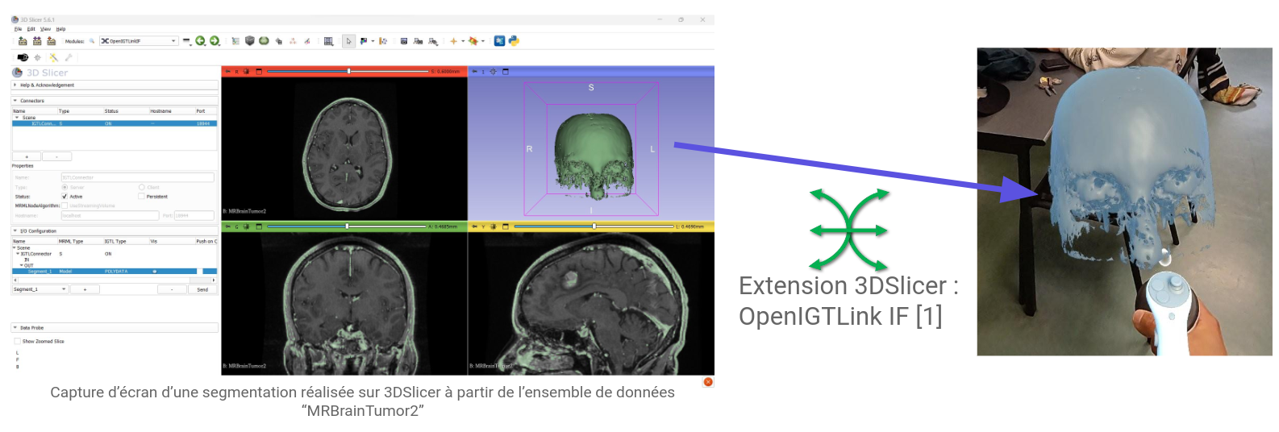Click the green slice view offset slider

click(347, 226)
